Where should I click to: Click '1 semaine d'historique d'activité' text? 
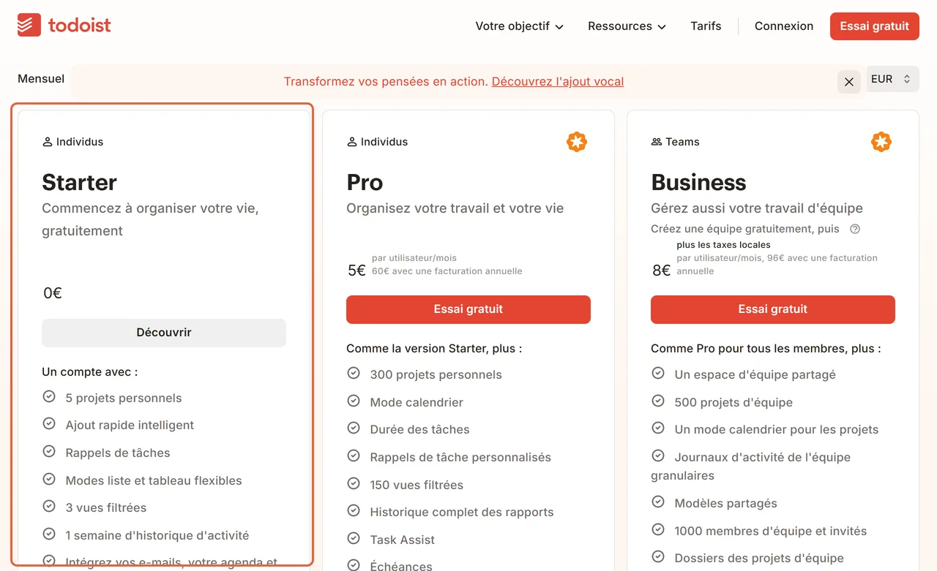click(x=157, y=535)
